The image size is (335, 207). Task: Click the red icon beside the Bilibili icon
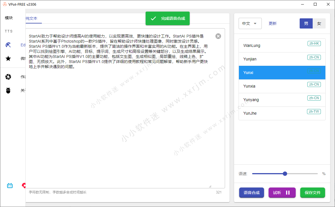pyautogui.click(x=24, y=186)
